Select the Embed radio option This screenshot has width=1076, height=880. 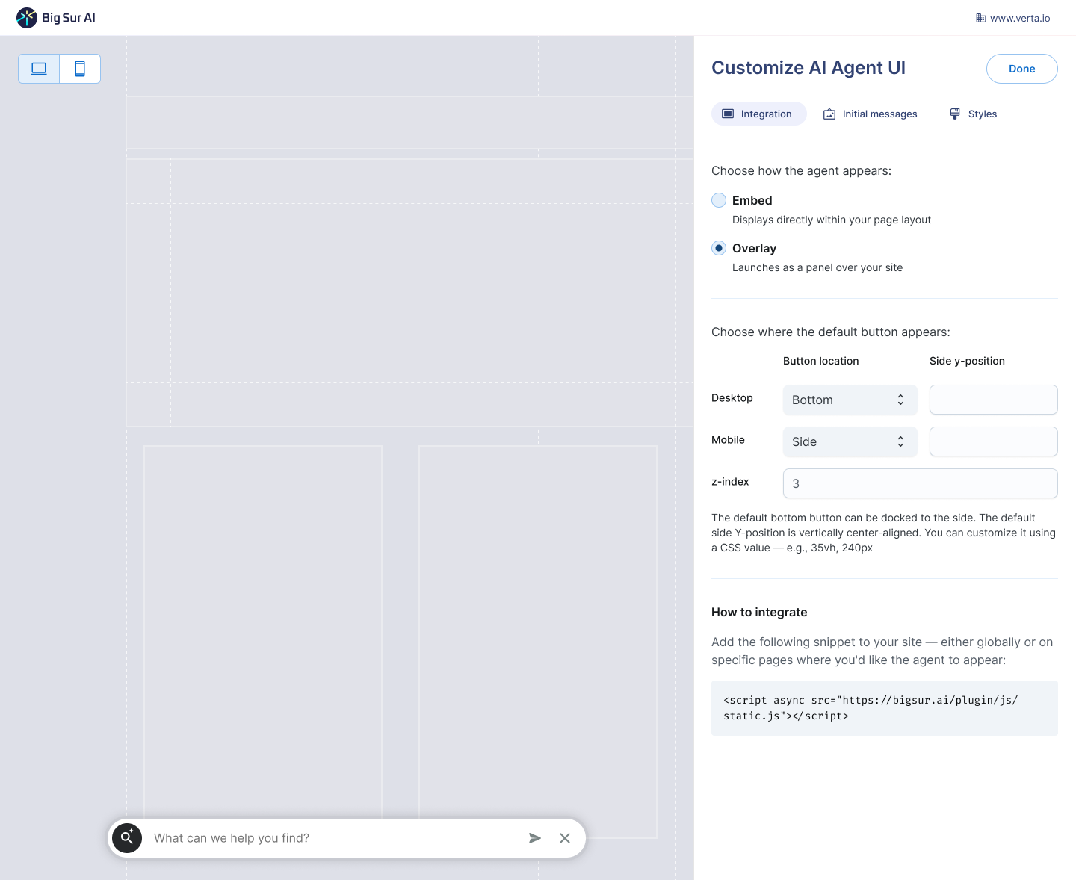[719, 200]
